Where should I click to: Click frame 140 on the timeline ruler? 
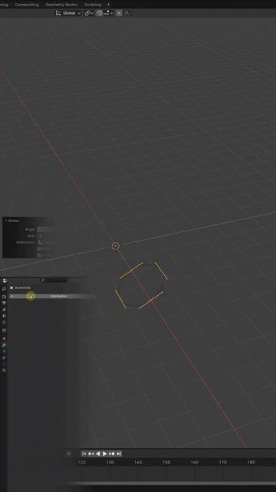click(138, 462)
